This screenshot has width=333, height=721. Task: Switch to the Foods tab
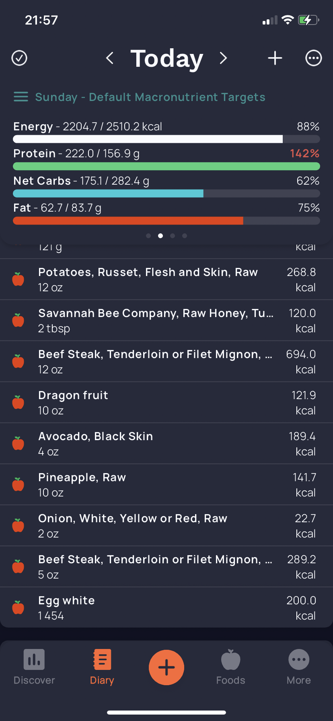click(231, 667)
